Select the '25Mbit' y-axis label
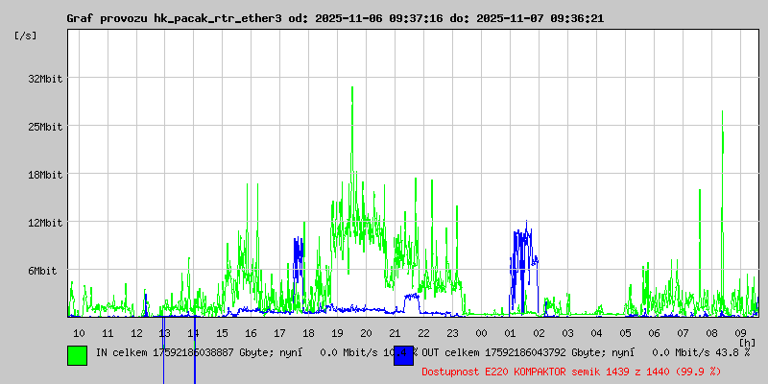The width and height of the screenshot is (768, 384). 44,127
